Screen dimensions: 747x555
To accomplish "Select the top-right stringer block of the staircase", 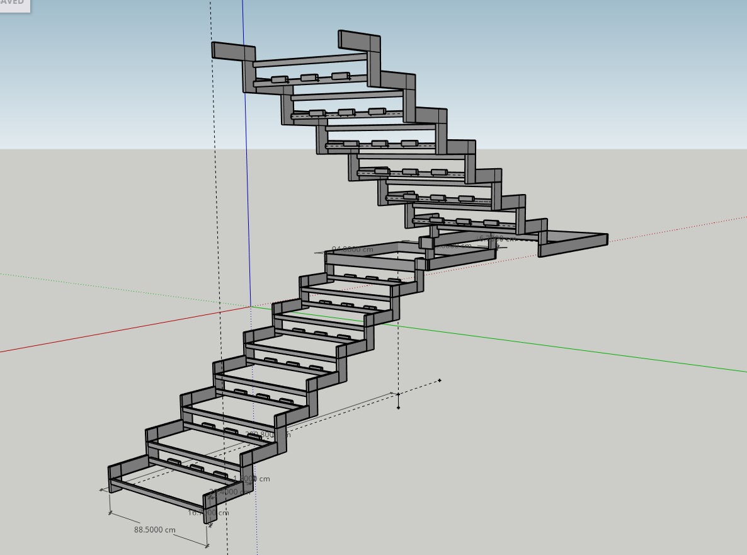I will [359, 40].
